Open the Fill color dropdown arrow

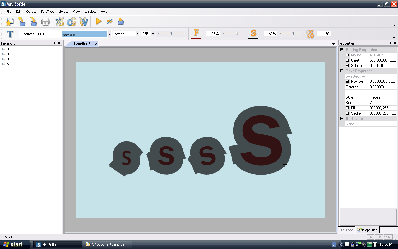pos(204,34)
